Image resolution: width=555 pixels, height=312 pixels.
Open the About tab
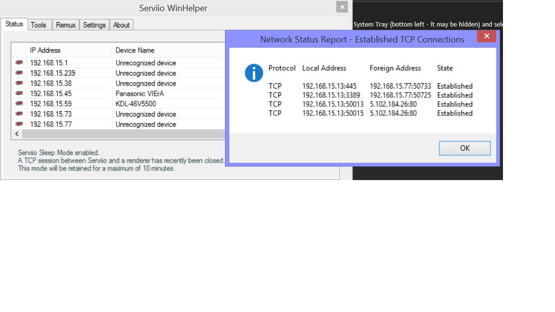pos(121,25)
